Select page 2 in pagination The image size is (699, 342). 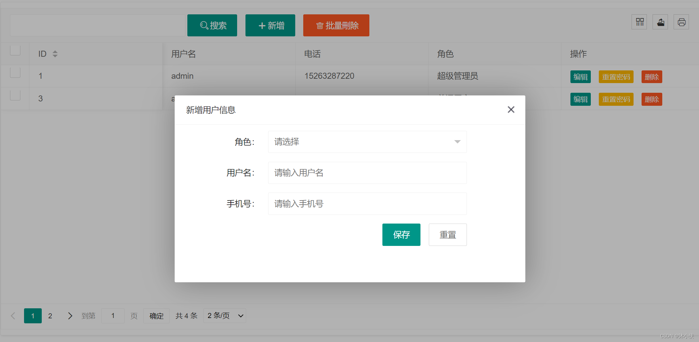(x=50, y=316)
